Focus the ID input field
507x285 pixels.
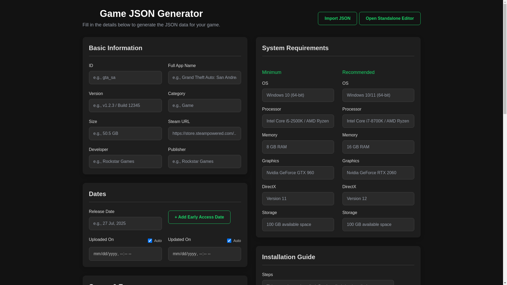(125, 78)
